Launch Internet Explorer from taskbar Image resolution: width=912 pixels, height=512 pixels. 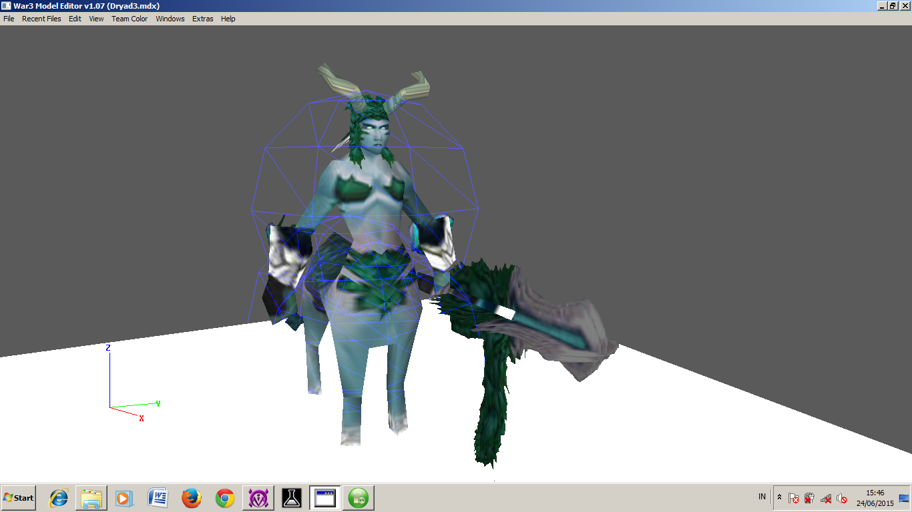[59, 498]
